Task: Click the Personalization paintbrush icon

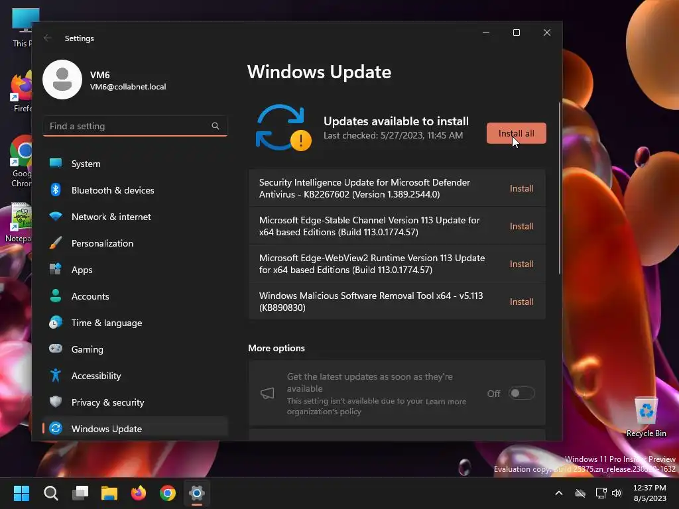Action: tap(56, 243)
